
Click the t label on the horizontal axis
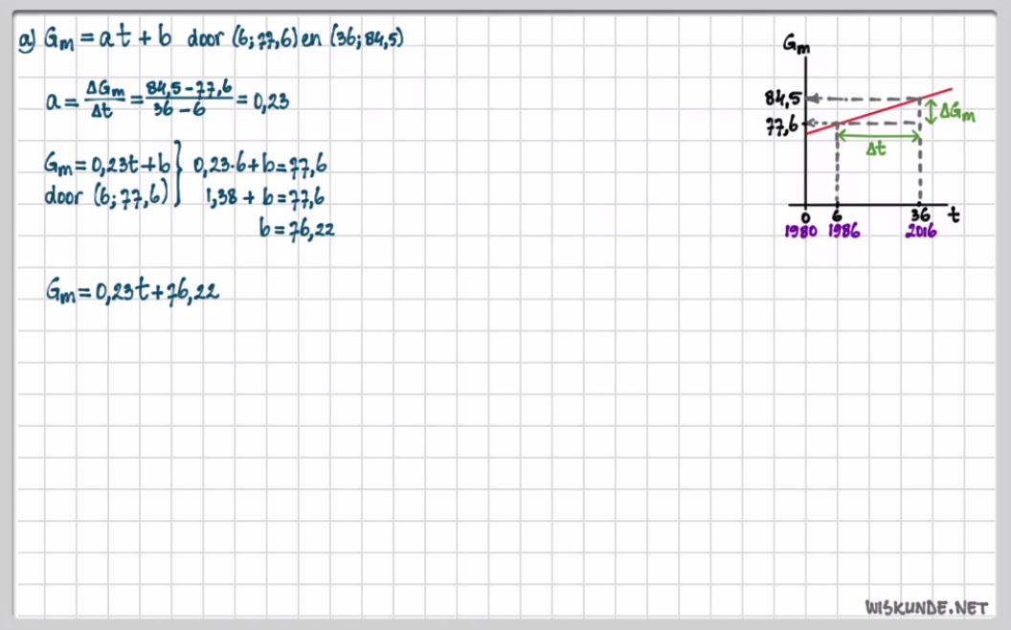coord(955,216)
